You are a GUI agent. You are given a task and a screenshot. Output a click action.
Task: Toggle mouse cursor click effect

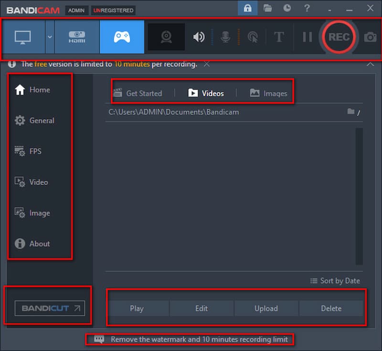pos(253,37)
